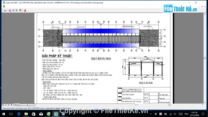Switch the ENG input language indicator

186,114
